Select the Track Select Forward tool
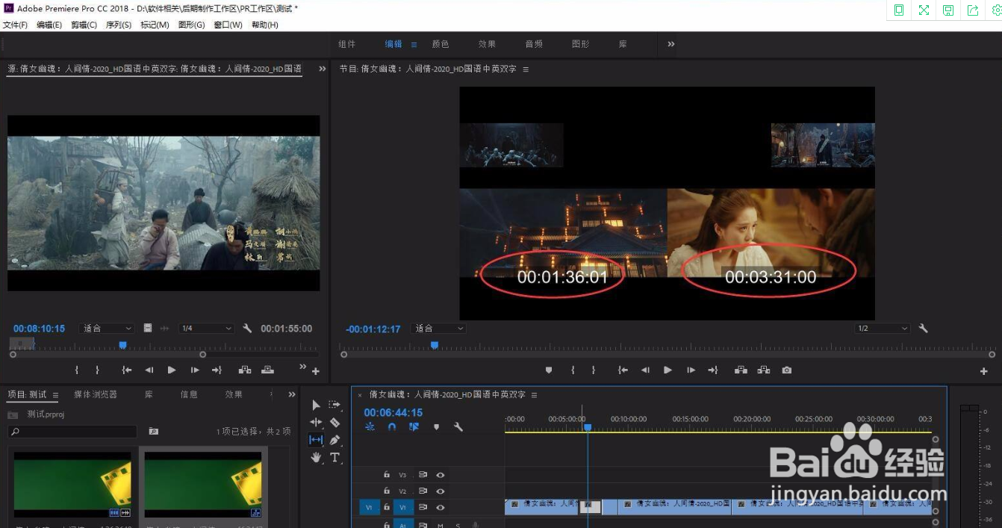Viewport: 1002px width, 528px height. (x=334, y=405)
